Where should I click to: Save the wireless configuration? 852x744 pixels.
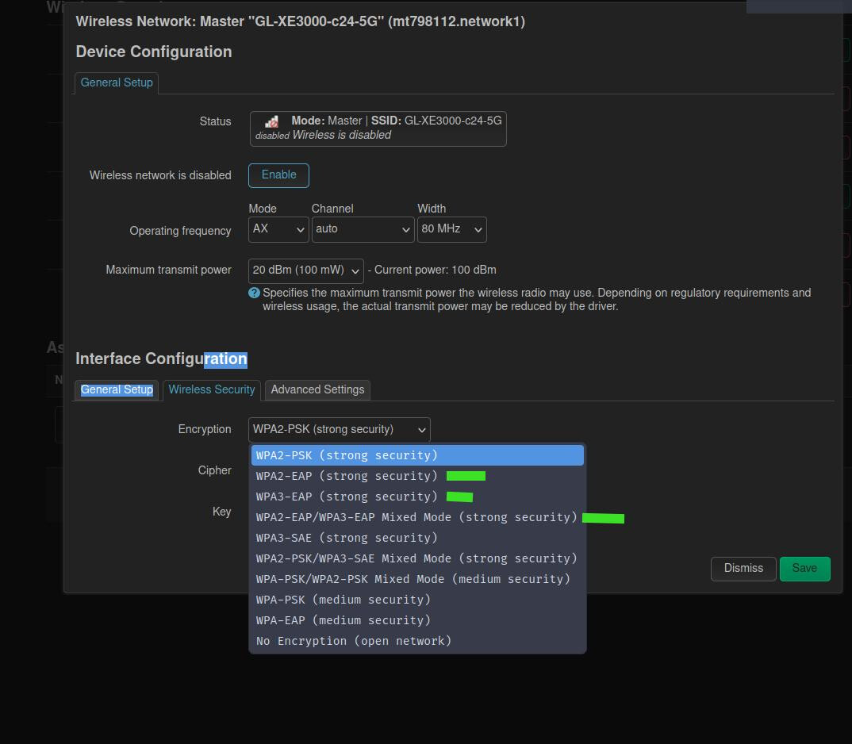(804, 569)
